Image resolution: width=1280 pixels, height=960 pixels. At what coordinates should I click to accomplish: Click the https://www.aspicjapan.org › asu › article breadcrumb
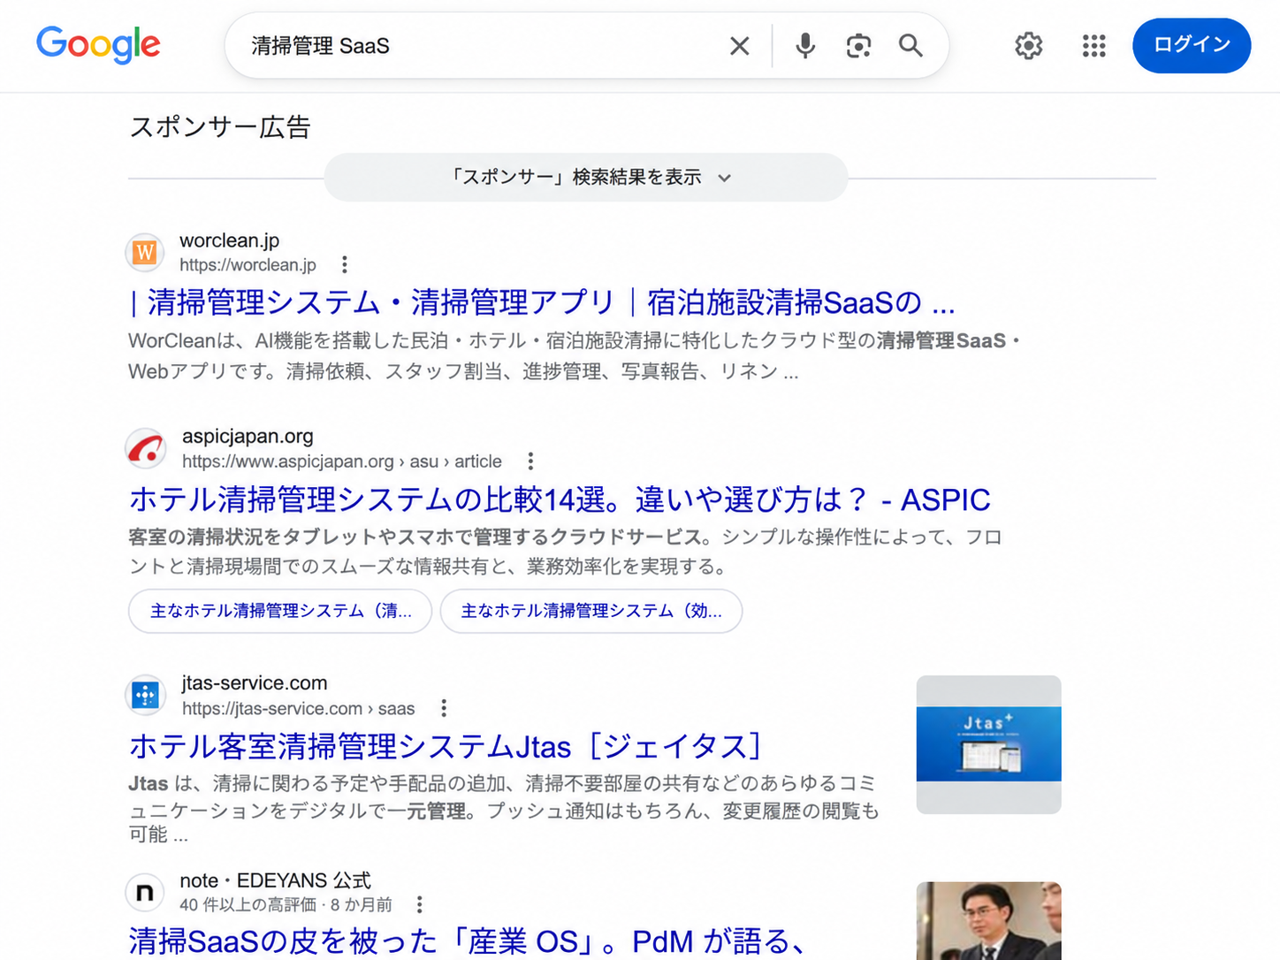pyautogui.click(x=342, y=461)
